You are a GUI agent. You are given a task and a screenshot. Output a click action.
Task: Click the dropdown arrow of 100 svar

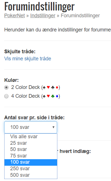coord(53,127)
